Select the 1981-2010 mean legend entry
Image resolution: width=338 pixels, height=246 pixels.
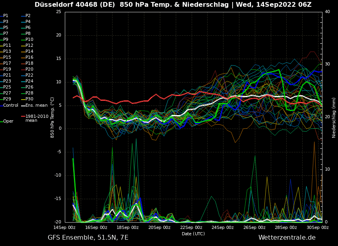click(37, 118)
